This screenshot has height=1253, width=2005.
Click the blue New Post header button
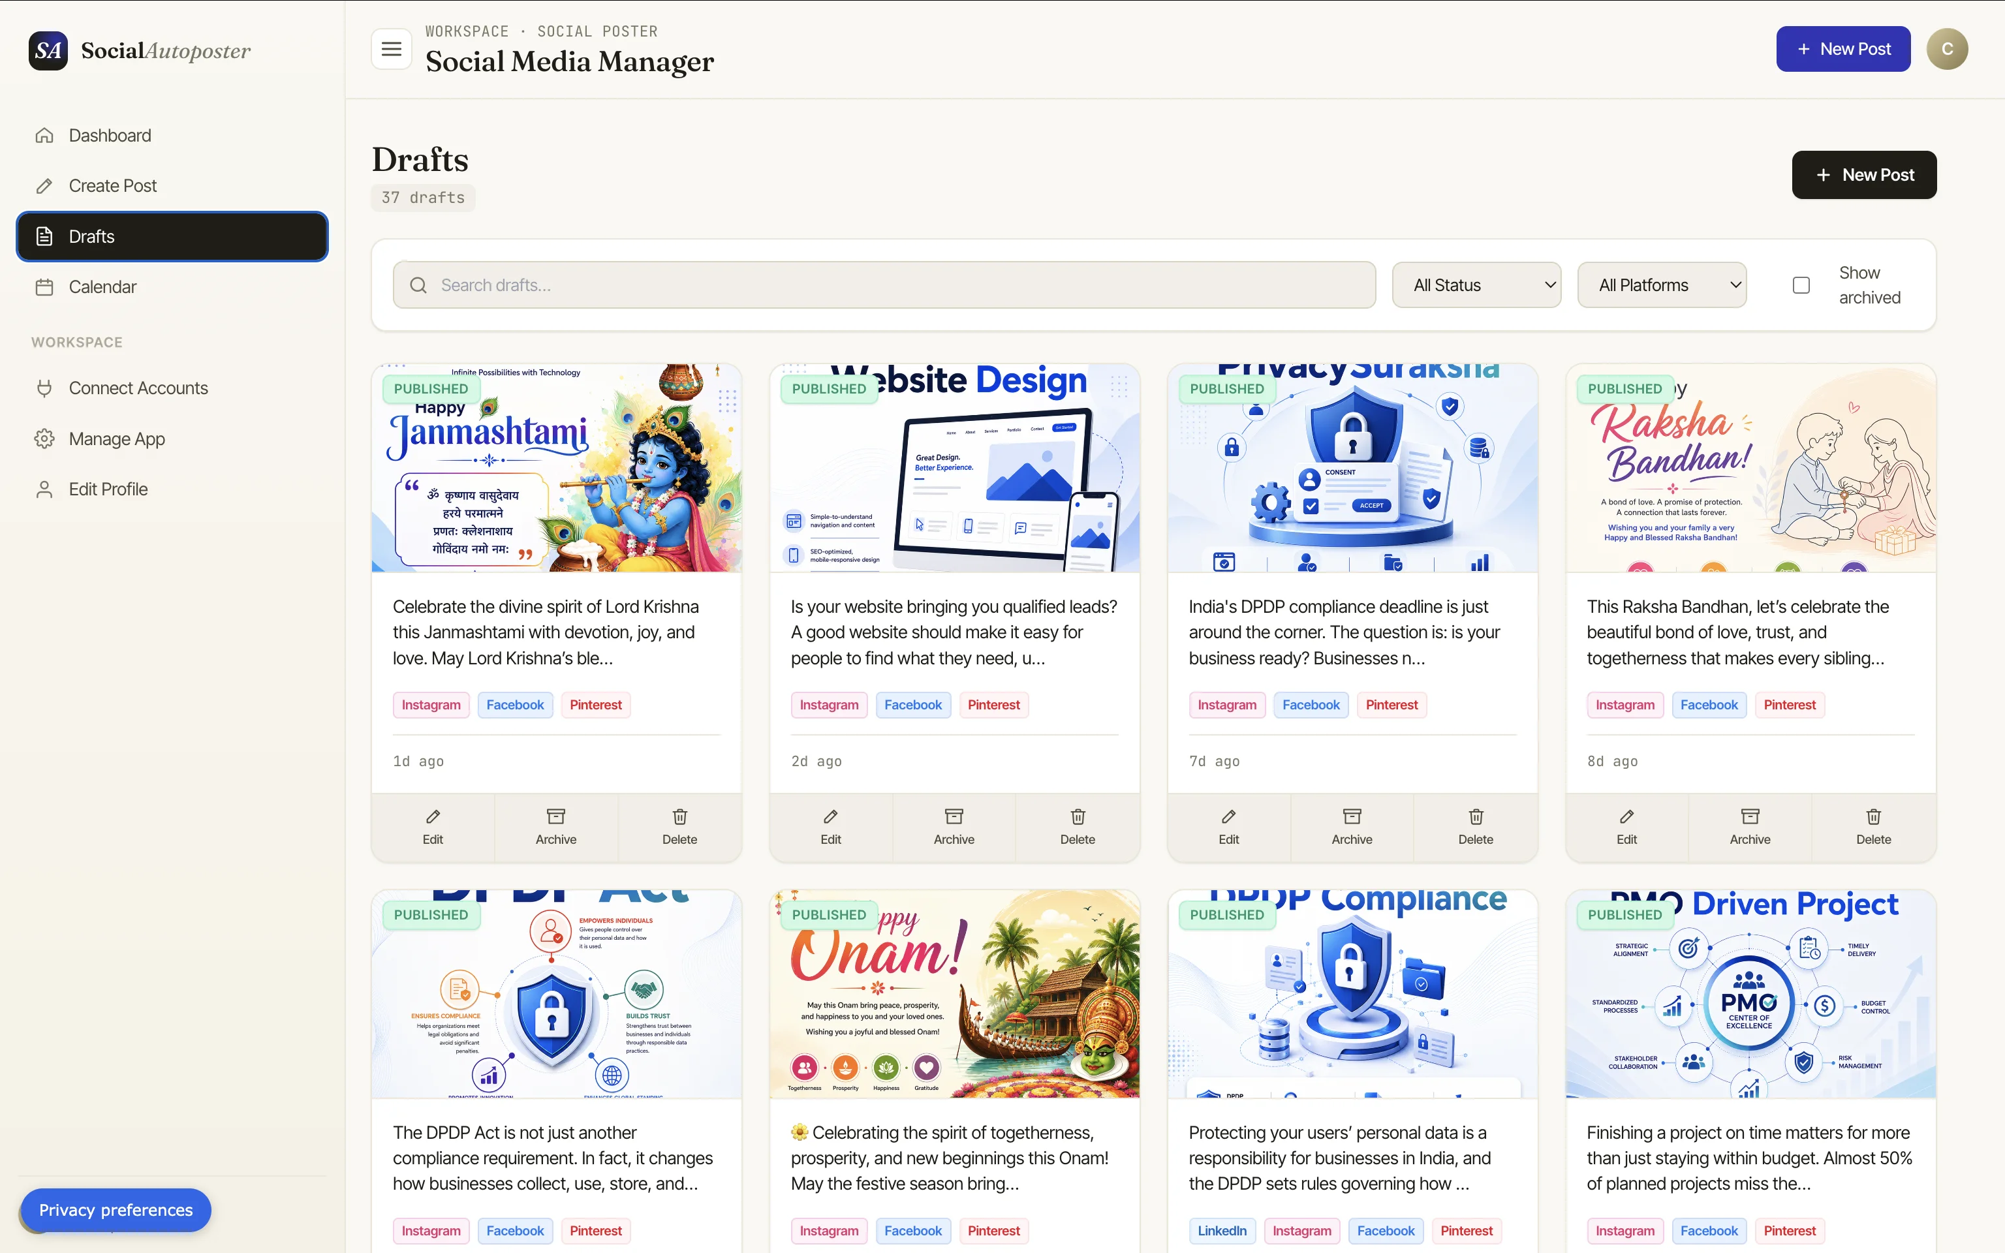click(x=1842, y=49)
